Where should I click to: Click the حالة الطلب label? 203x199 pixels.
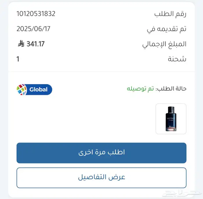pyautogui.click(x=171, y=89)
